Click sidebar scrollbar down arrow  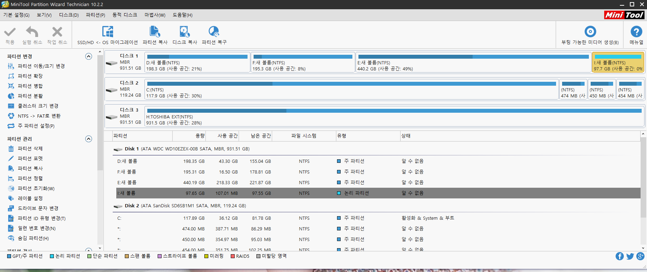tap(100, 248)
